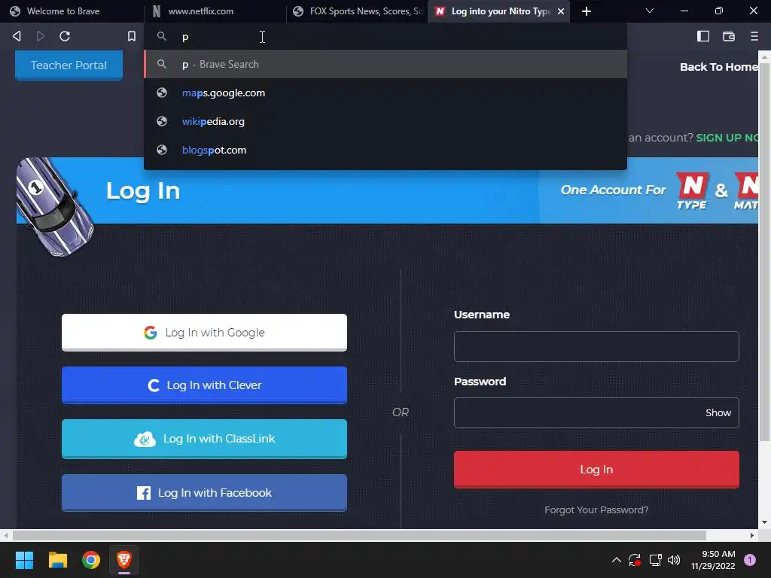Click the horizontal scrollbar thumb
Screen dimensions: 771x578
coord(359,535)
